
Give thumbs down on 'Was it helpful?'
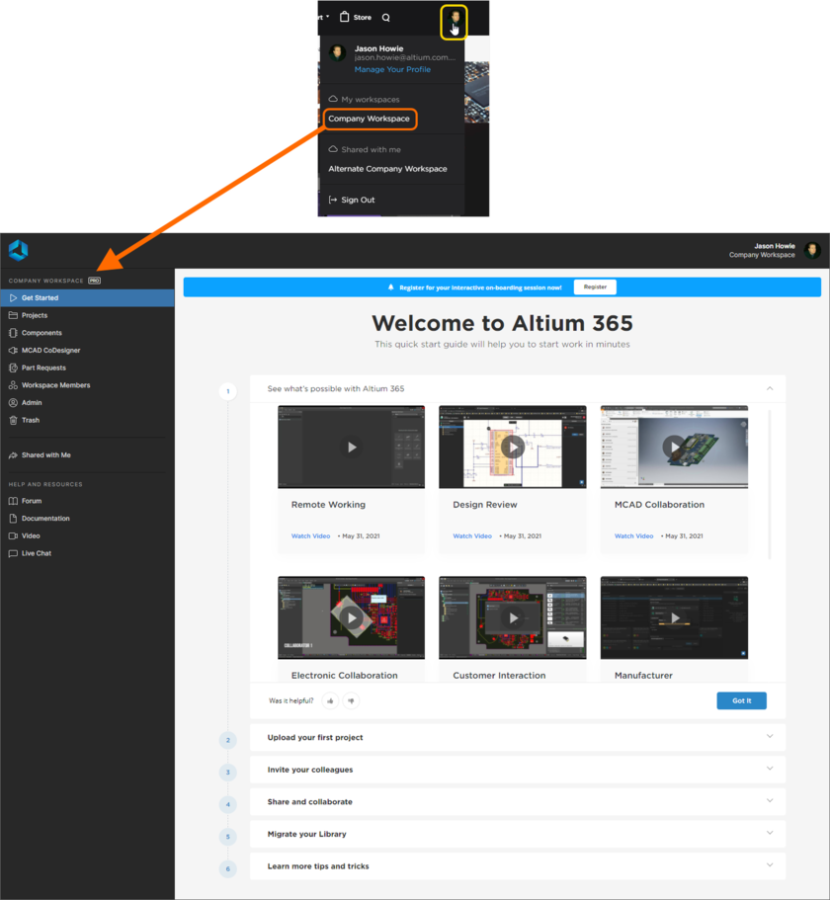[351, 699]
